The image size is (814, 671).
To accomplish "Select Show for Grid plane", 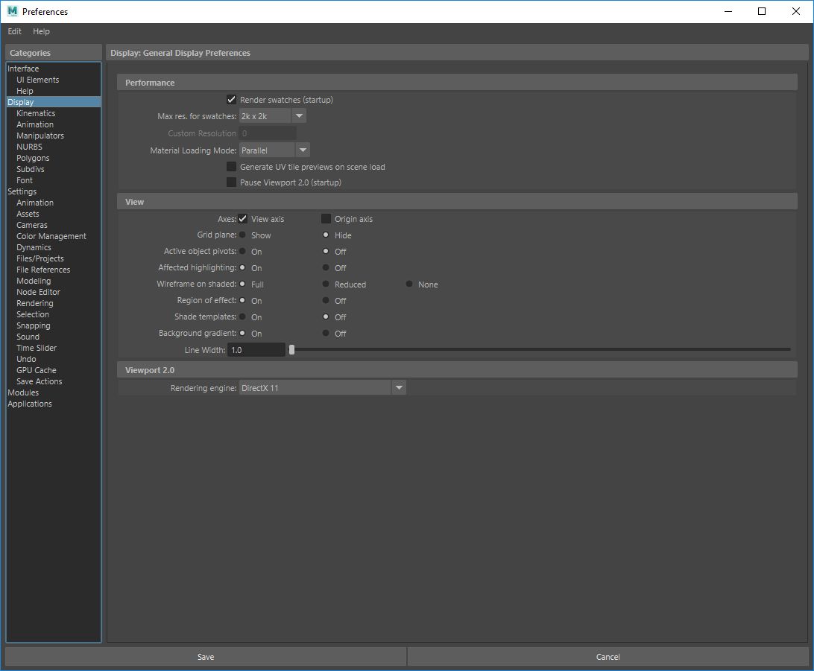I will (244, 235).
